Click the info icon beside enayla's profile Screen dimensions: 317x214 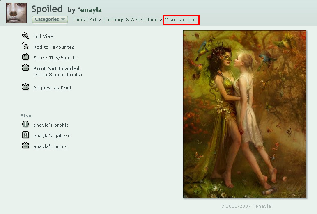(25, 124)
